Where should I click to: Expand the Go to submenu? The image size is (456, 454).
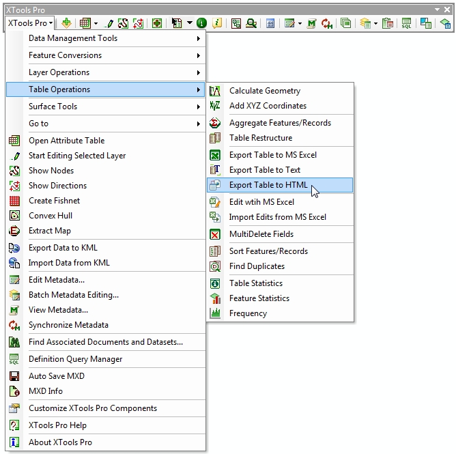[106, 124]
